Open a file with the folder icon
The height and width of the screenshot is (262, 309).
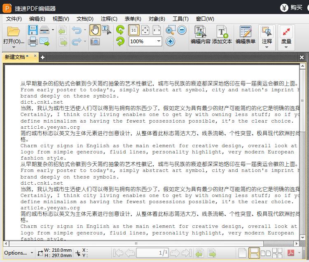[x=14, y=31]
